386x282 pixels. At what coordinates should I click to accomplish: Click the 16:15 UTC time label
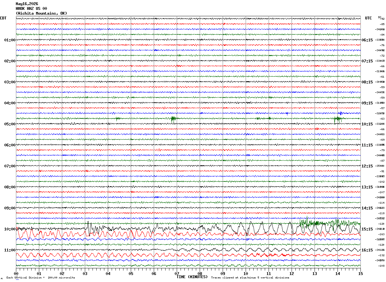(x=367, y=250)
